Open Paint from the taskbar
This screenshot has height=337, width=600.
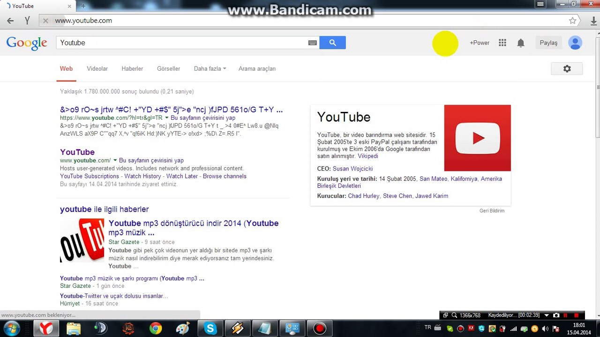pos(182,329)
